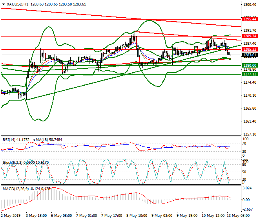Select the MACD scale value 3.024
The width and height of the screenshot is (259, 220).
point(247,188)
